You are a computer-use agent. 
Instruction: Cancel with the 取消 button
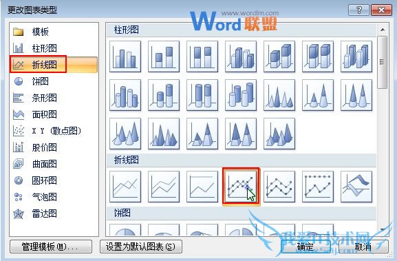(363, 247)
